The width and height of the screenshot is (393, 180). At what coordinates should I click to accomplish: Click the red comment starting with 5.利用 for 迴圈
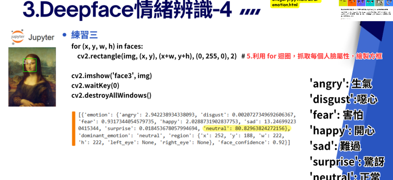point(314,56)
